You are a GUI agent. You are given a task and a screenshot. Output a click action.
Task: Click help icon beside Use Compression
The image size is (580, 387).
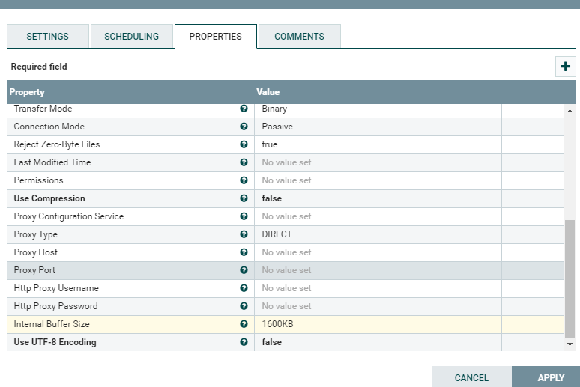click(x=244, y=198)
